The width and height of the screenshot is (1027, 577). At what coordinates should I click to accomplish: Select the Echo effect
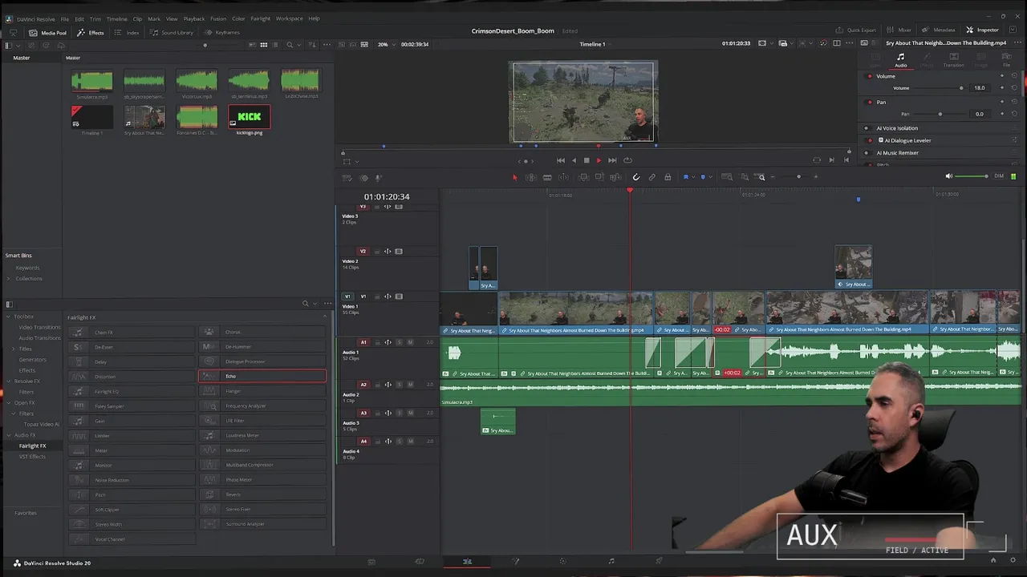click(x=262, y=376)
